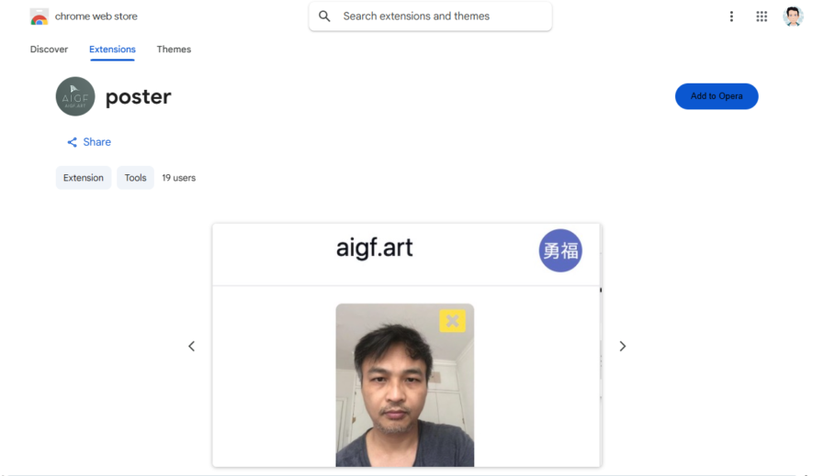Viewport: 813px width, 476px height.
Task: Show the next screenshot with right arrow
Action: tap(623, 346)
